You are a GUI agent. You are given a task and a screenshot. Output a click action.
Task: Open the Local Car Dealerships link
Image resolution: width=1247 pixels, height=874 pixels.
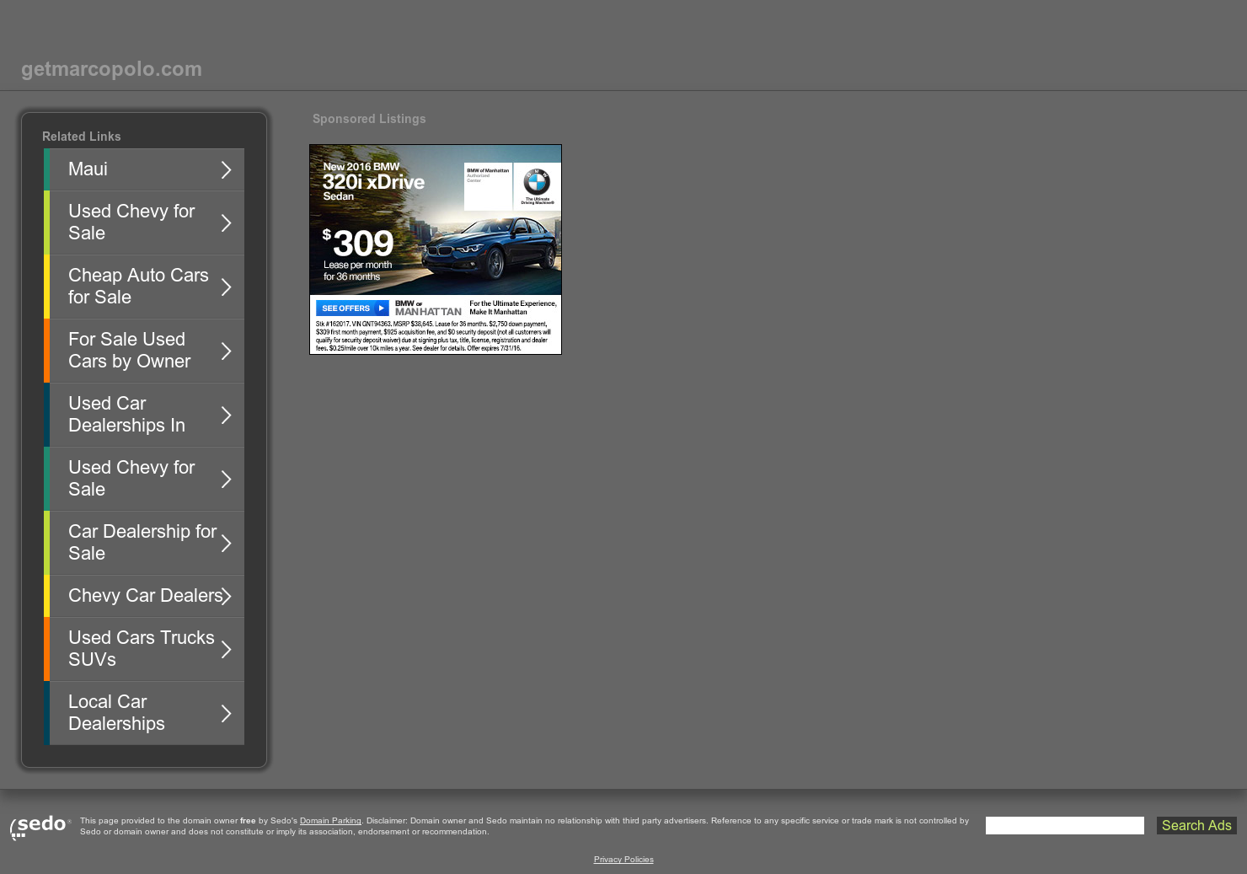pos(144,713)
